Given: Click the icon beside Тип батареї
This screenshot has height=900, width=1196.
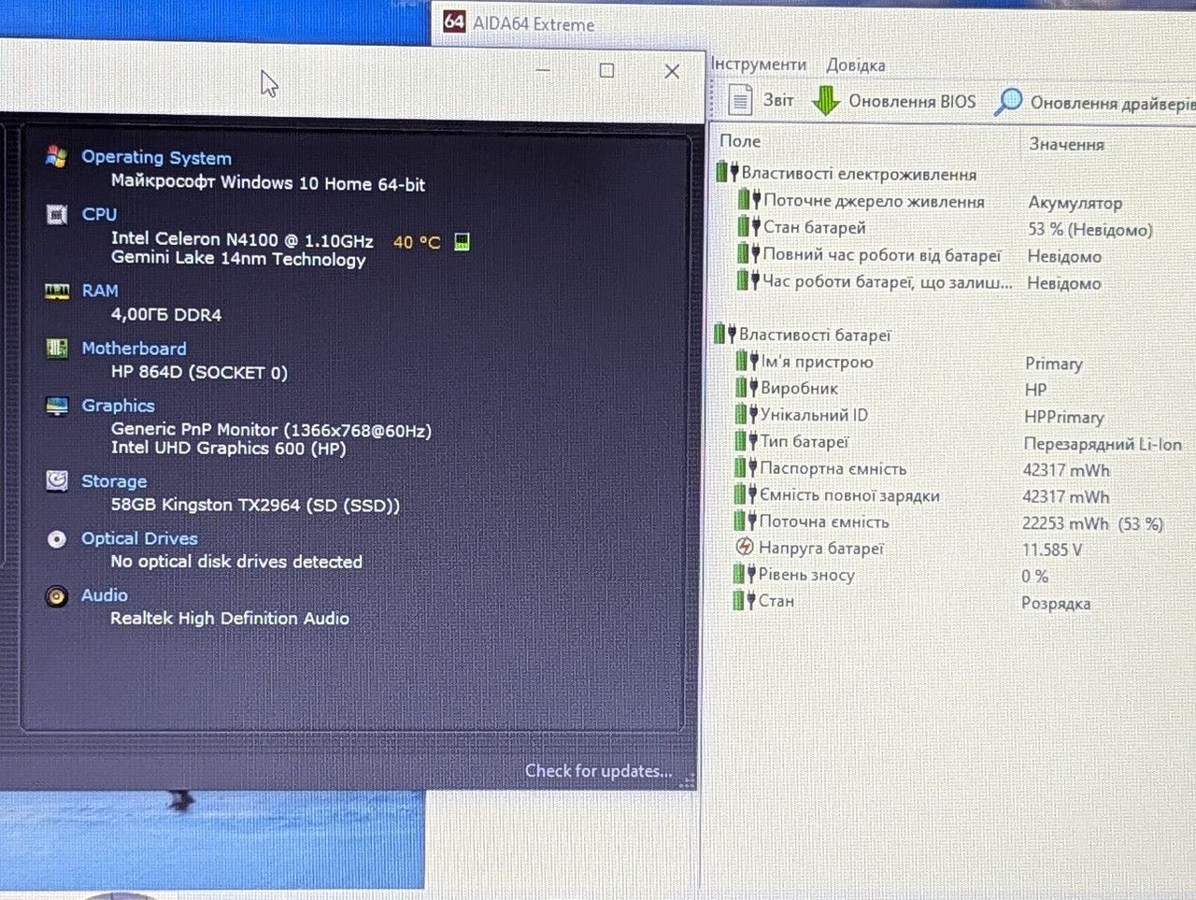Looking at the screenshot, I should [746, 440].
